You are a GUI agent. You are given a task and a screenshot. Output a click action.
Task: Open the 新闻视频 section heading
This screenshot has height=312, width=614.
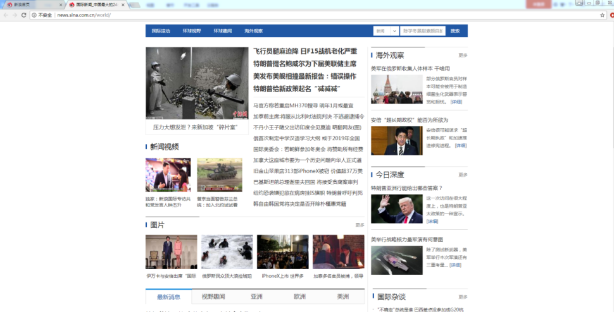coord(165,147)
